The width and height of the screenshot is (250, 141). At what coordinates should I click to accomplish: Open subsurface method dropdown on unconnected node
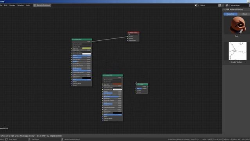click(112, 82)
